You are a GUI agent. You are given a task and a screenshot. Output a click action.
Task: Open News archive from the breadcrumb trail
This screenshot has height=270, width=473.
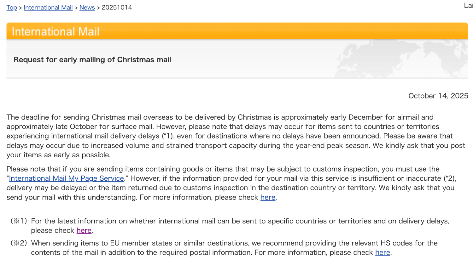(x=87, y=8)
